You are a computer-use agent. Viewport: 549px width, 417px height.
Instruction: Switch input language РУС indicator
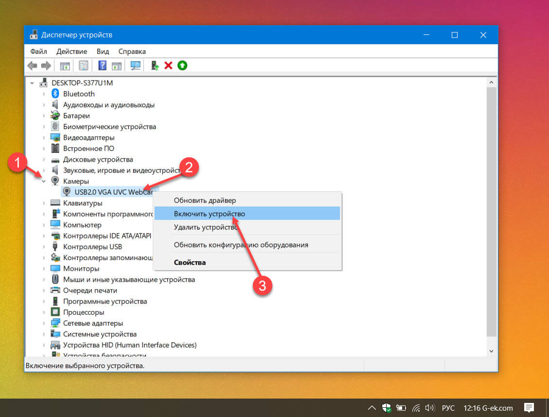(448, 408)
